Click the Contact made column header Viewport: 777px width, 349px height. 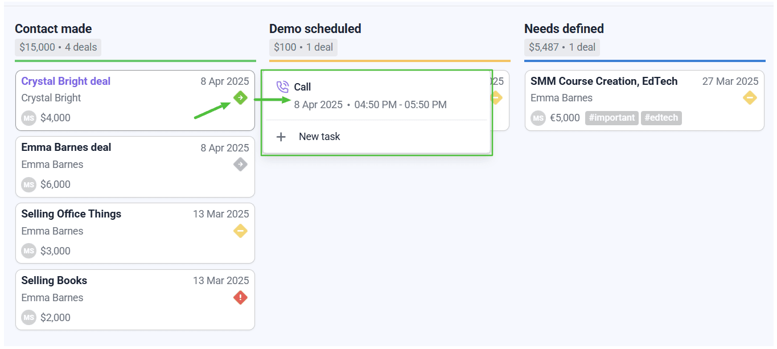click(x=53, y=29)
